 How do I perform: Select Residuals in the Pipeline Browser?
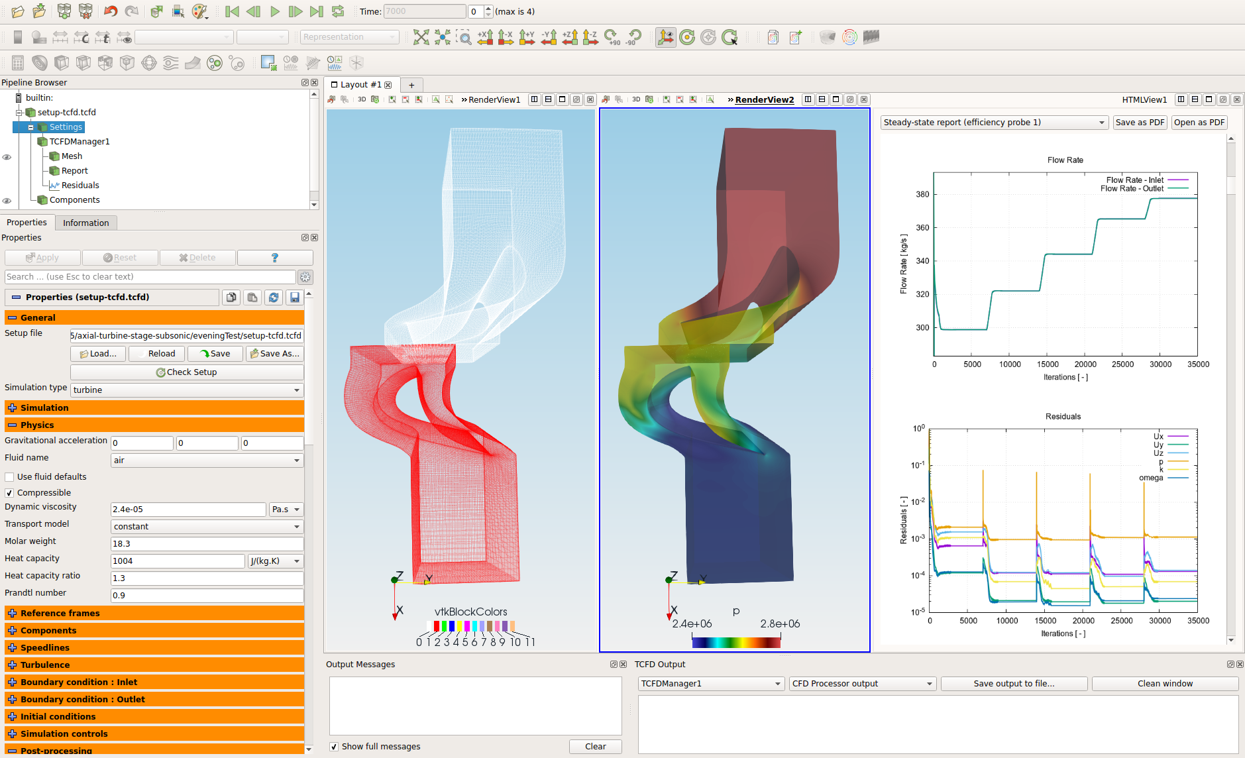click(x=80, y=186)
